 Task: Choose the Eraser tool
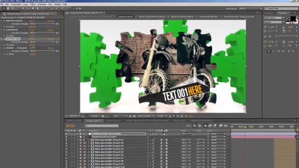pyautogui.click(x=57, y=8)
